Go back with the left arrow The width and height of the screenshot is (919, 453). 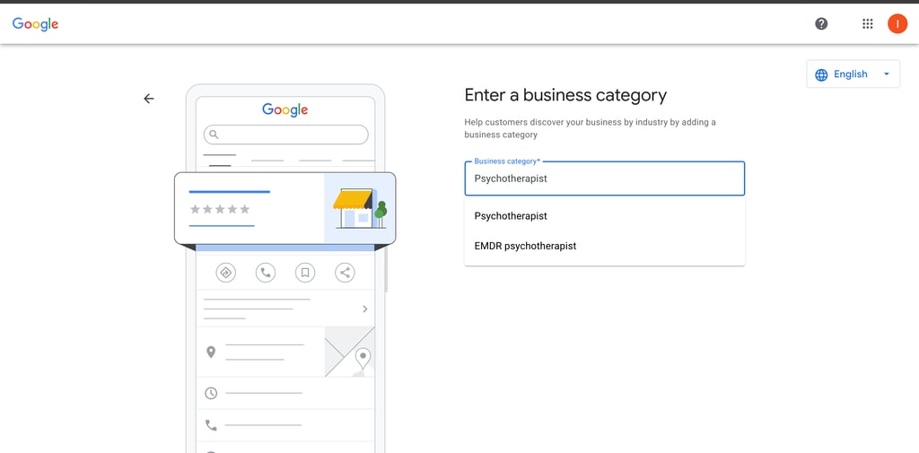click(149, 99)
